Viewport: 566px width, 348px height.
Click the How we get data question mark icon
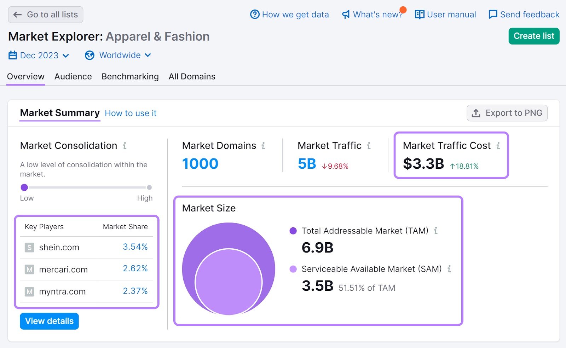coord(255,14)
